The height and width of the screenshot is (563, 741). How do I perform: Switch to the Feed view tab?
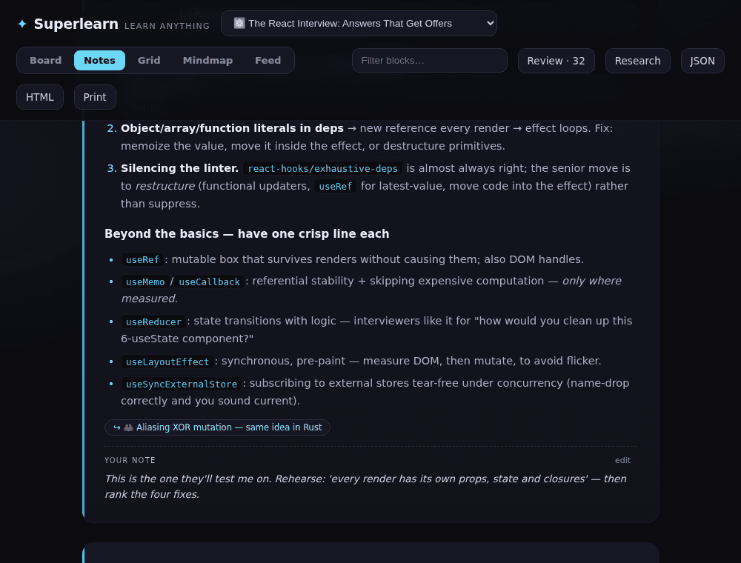(268, 61)
